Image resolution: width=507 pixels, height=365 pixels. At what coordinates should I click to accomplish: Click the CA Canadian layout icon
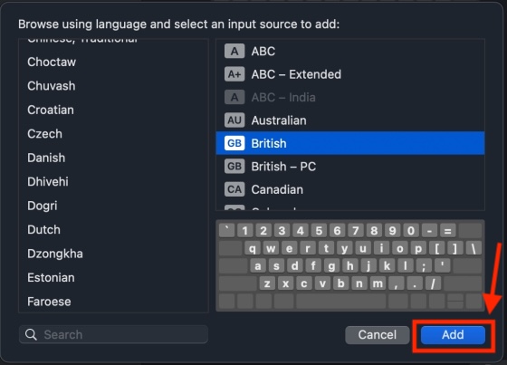click(234, 189)
